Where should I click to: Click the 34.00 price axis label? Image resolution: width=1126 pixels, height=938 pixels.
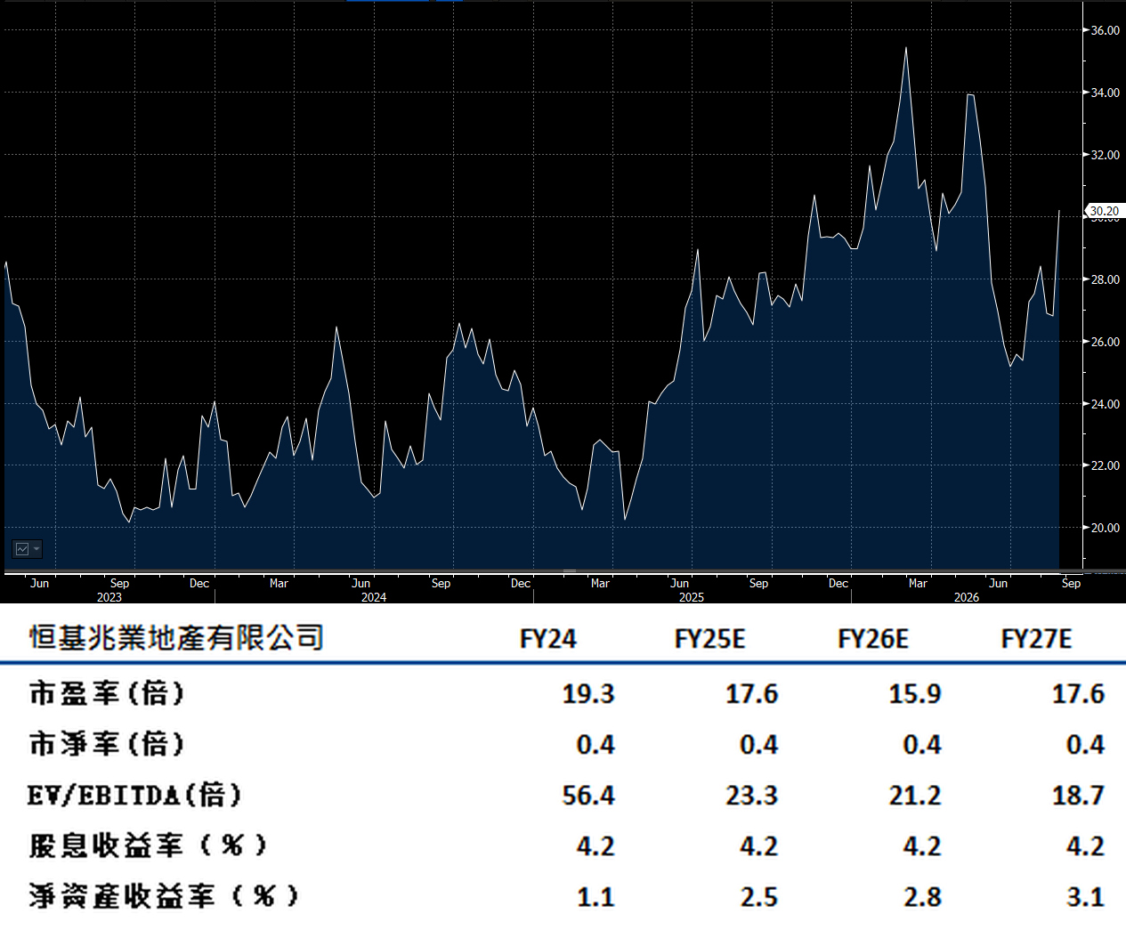1106,93
